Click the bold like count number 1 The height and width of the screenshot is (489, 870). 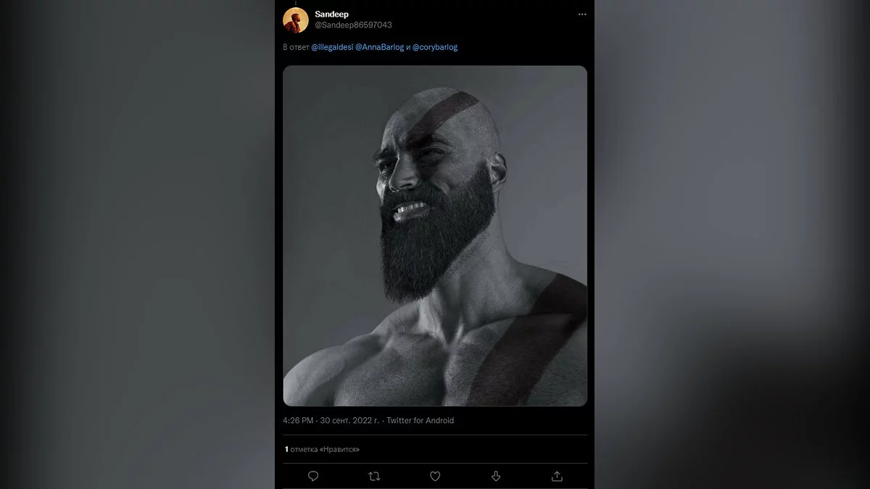coord(286,449)
